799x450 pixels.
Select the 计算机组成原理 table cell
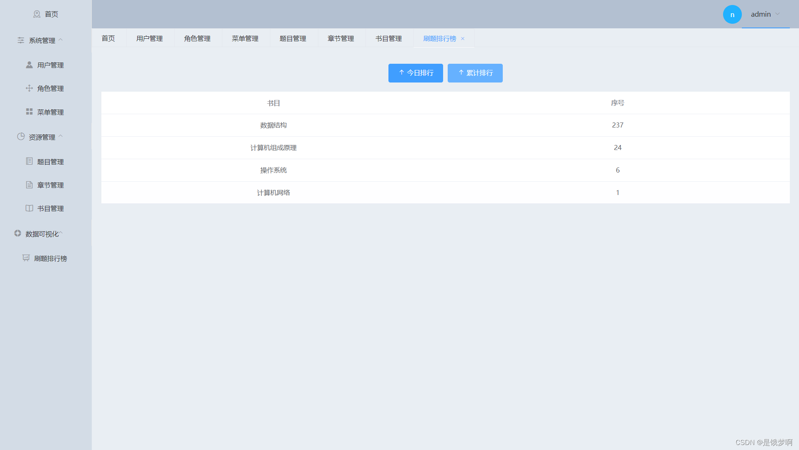click(x=273, y=147)
